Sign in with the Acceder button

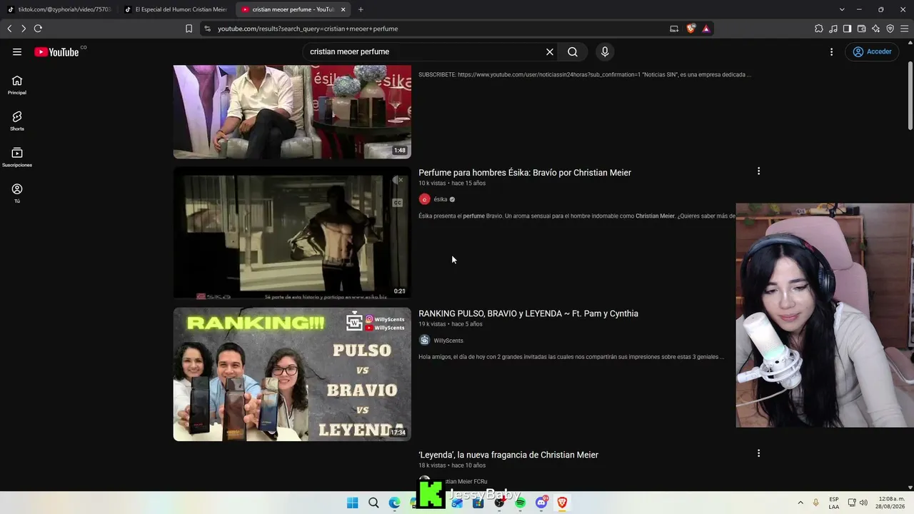pyautogui.click(x=872, y=51)
